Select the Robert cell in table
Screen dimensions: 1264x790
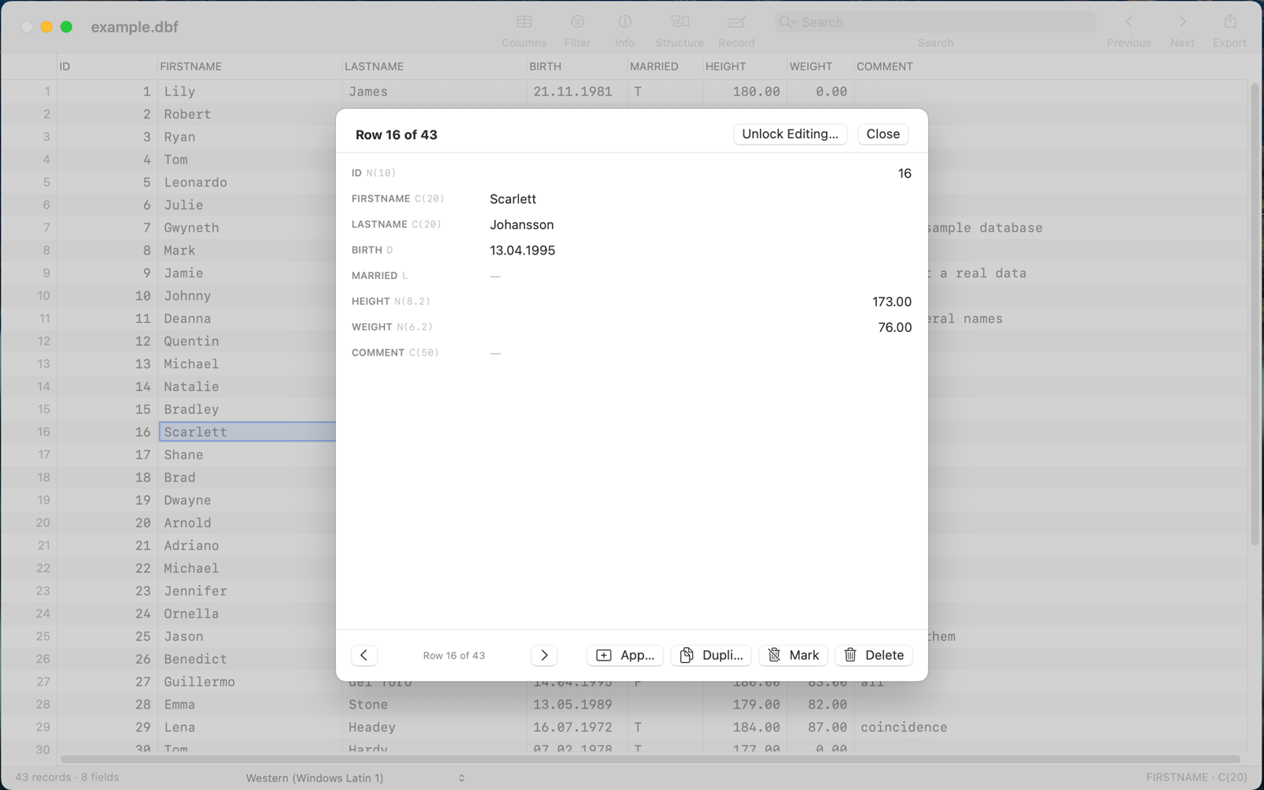click(249, 115)
